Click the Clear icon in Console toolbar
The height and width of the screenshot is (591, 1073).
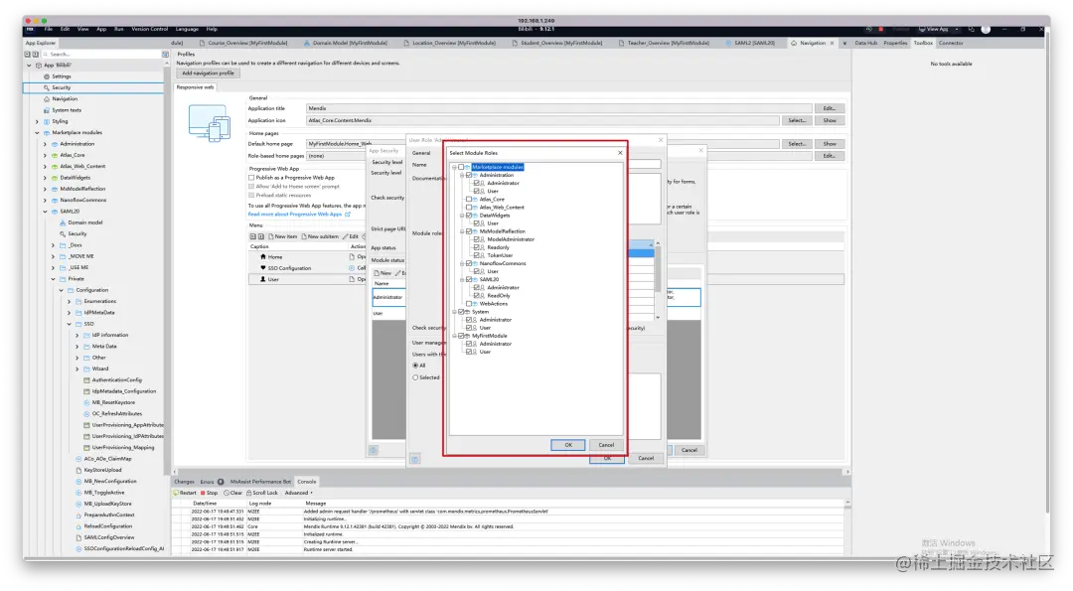coord(227,493)
